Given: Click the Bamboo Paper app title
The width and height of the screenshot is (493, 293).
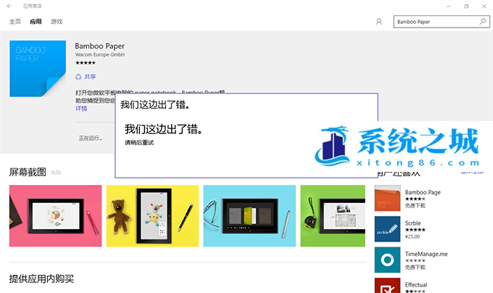Looking at the screenshot, I should pyautogui.click(x=99, y=46).
